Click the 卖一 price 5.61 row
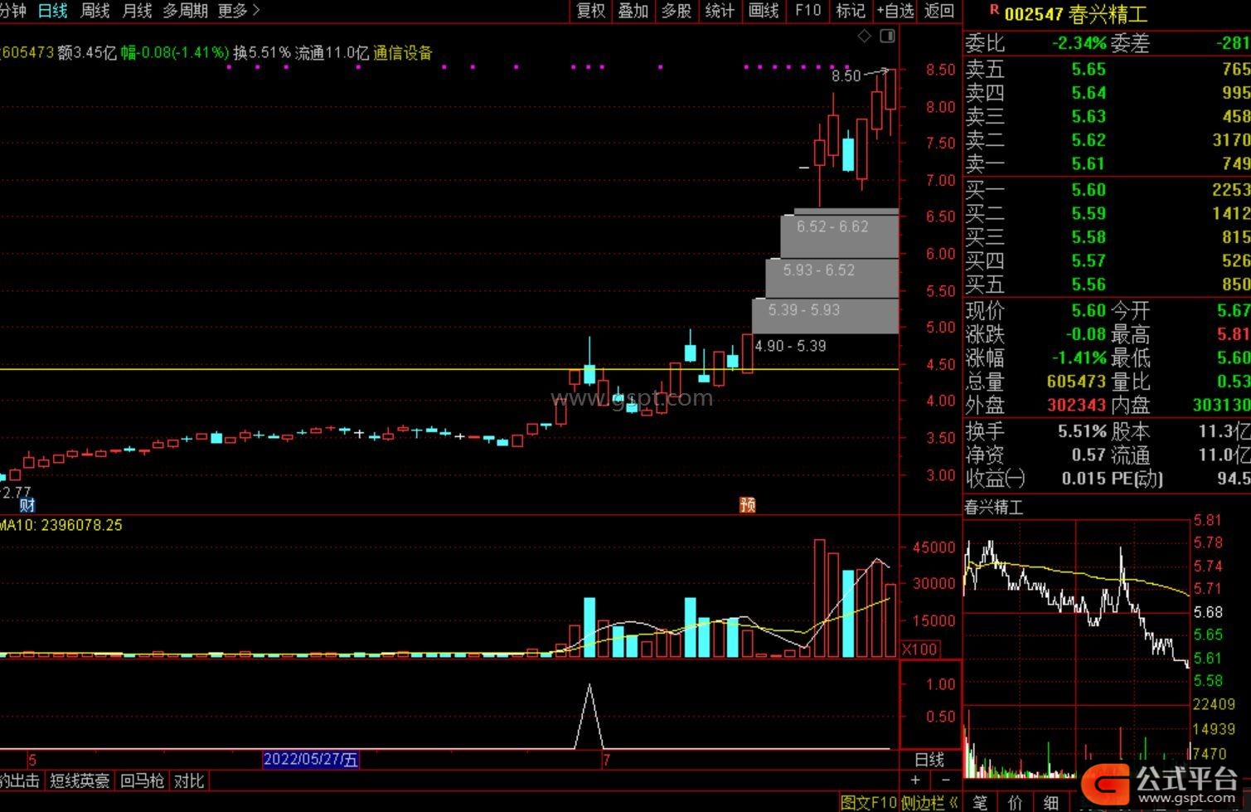 1108,164
